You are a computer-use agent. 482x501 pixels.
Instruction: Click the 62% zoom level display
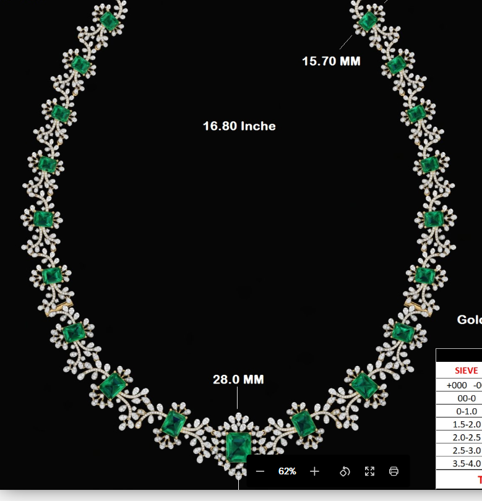coord(287,471)
